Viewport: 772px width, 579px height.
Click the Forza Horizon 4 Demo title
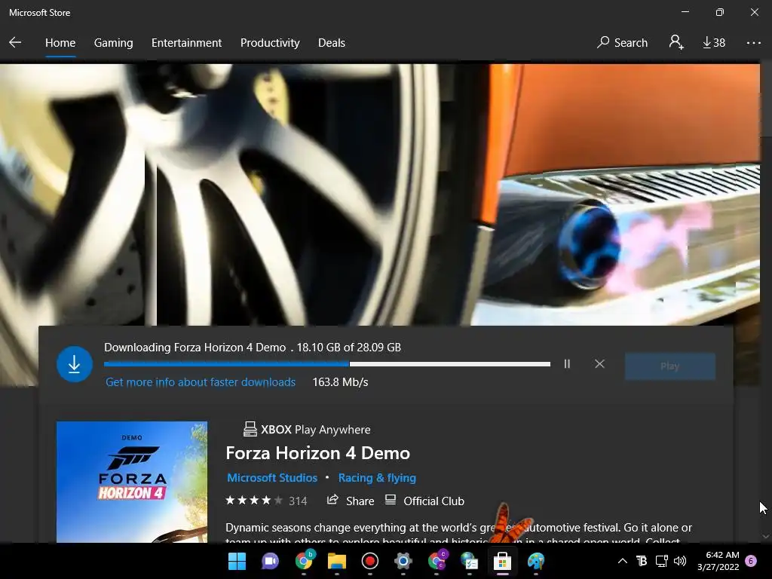pyautogui.click(x=317, y=453)
